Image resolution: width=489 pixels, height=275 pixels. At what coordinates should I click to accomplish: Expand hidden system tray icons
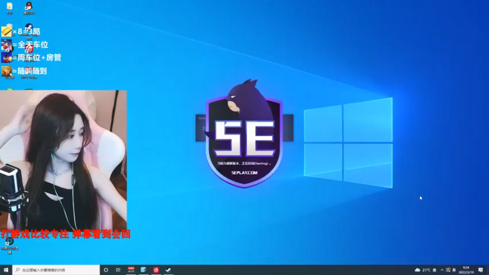point(442,270)
